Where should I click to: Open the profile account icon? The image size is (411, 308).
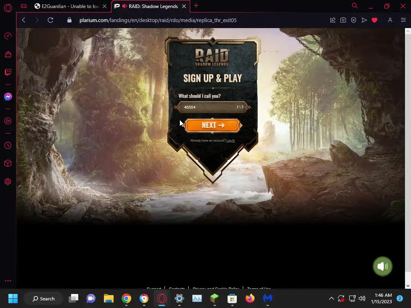(390, 20)
